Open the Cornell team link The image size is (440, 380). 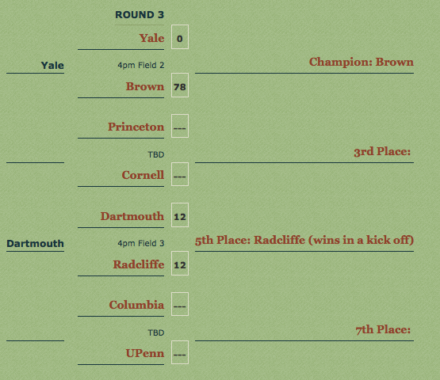point(143,175)
